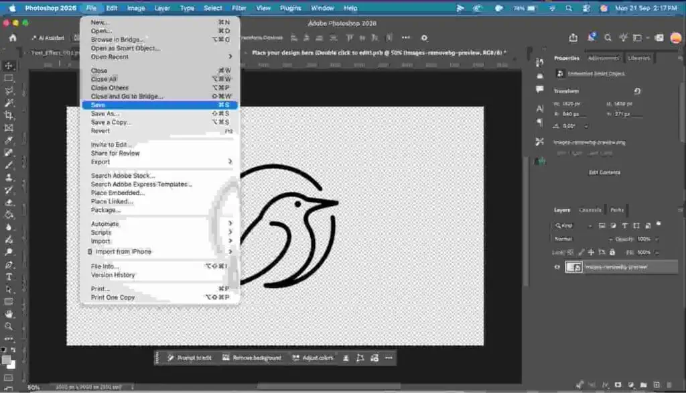
Task: Select the Horizontal Type tool
Action: [x=9, y=277]
